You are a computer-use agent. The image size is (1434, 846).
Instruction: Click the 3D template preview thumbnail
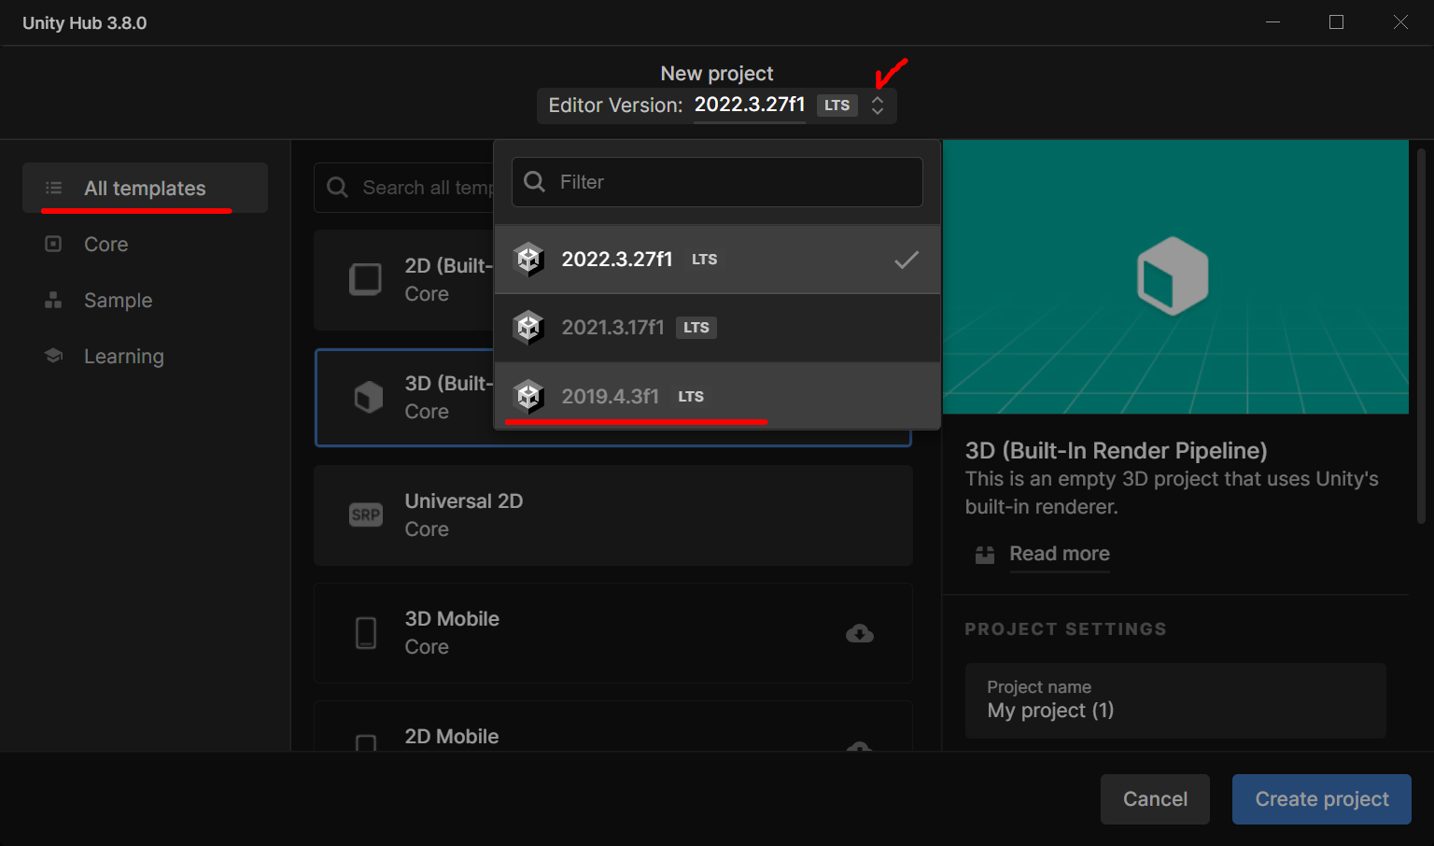click(1175, 276)
